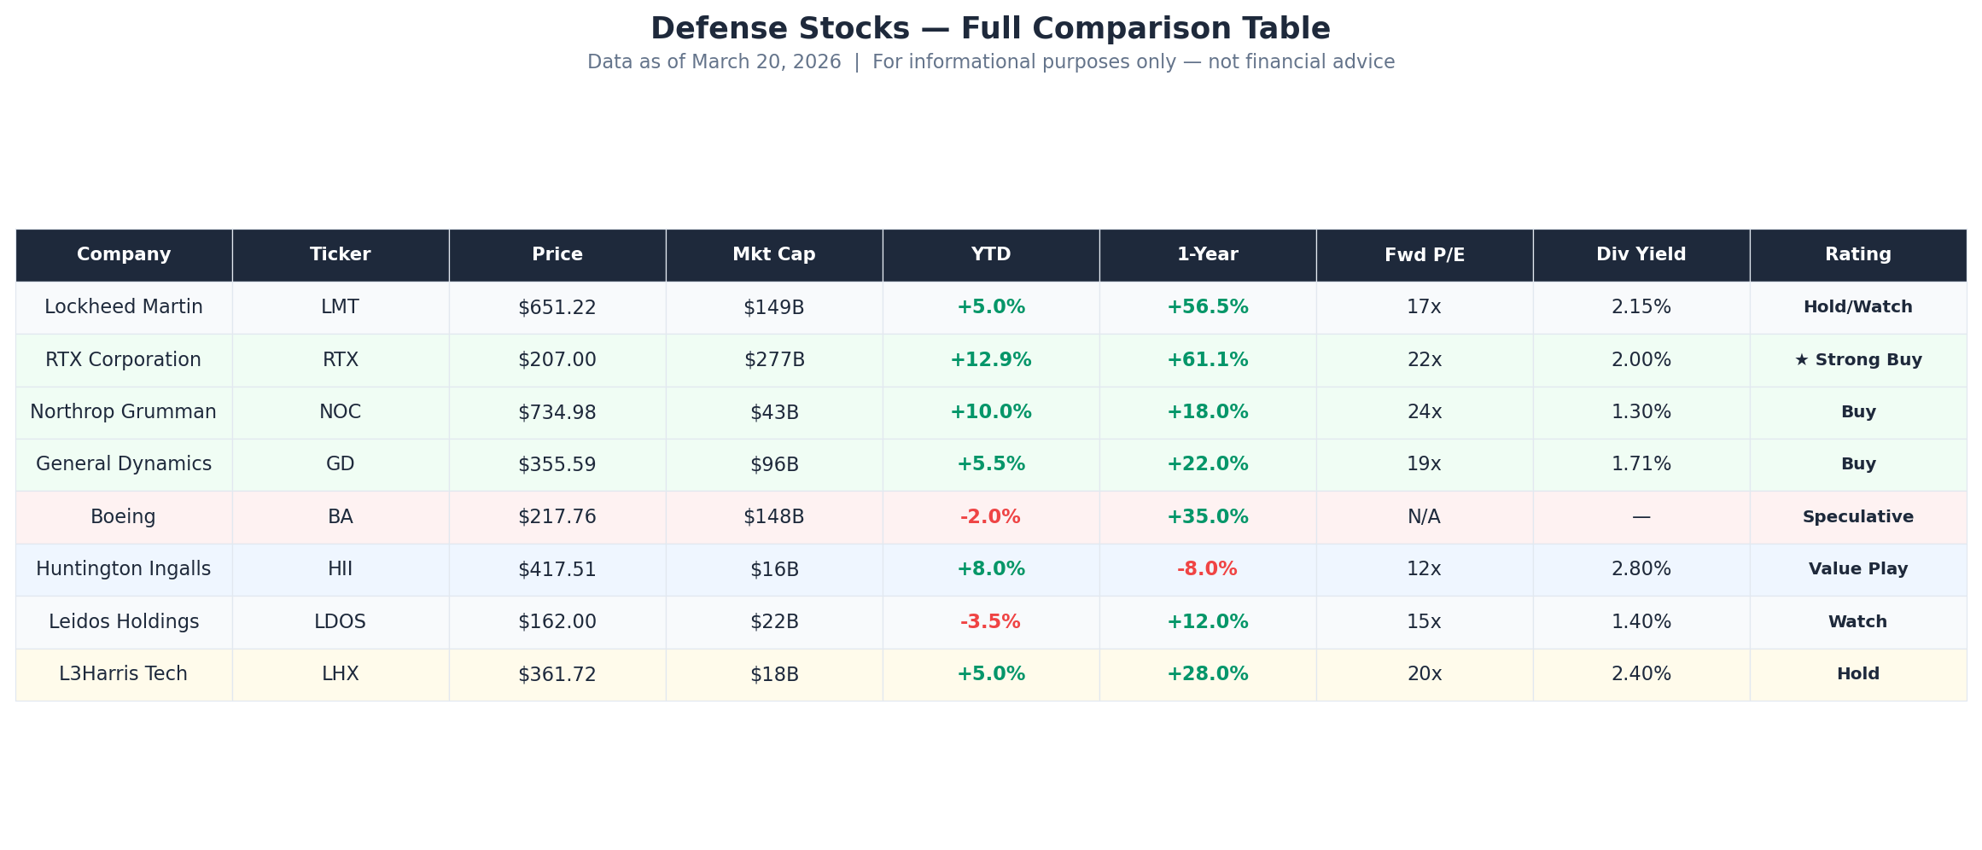This screenshot has height=850, width=1982.
Task: Select the YTD column header
Action: (990, 254)
